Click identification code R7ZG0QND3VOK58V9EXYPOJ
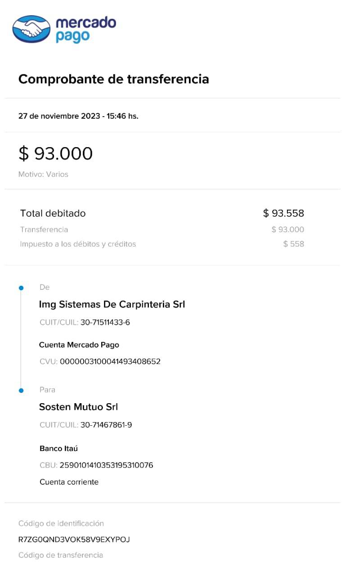The image size is (345, 576). pos(74,539)
